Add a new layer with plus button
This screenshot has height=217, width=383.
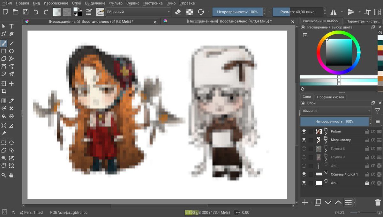305,202
